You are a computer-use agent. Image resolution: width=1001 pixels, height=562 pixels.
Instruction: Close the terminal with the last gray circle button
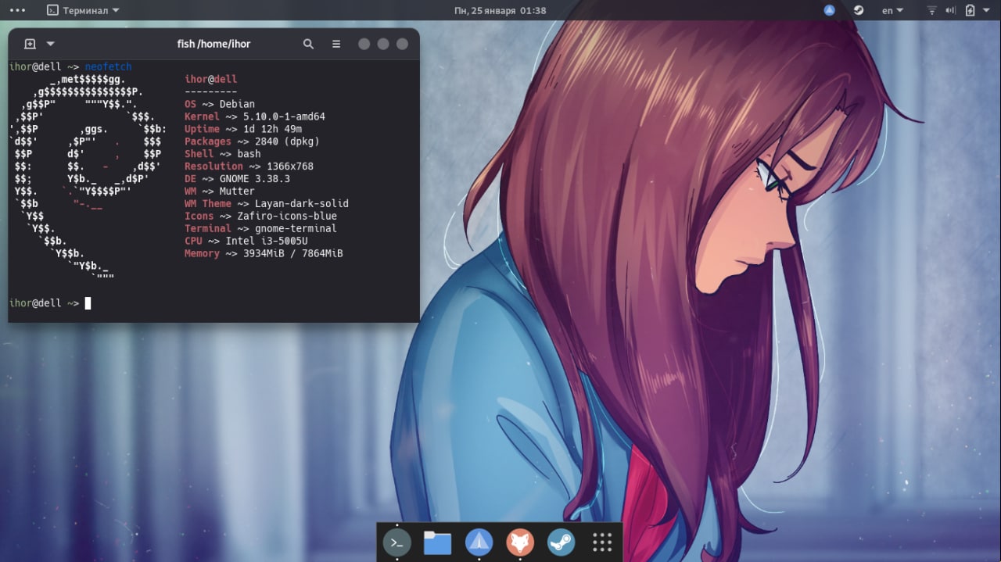402,44
